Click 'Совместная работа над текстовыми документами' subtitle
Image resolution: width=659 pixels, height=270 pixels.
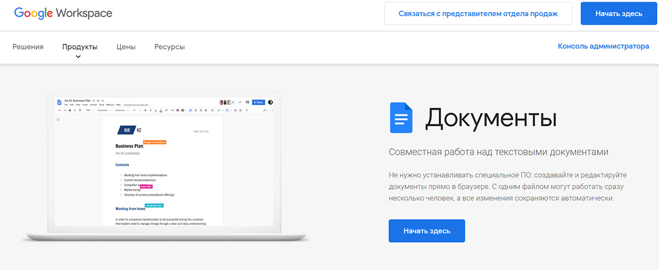coord(499,152)
